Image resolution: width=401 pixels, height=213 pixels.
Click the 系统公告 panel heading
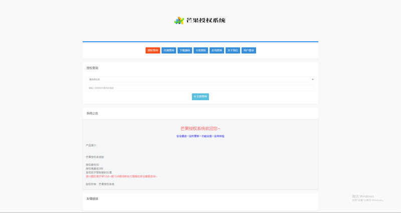coord(92,113)
